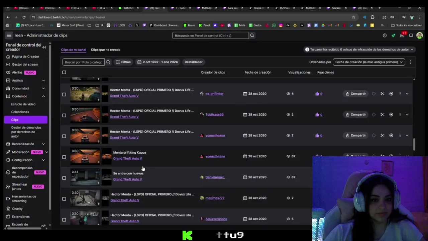Open the browser apps grid in bookmarks bar
Image resolution: width=428 pixels, height=241 pixels.
[8, 25]
